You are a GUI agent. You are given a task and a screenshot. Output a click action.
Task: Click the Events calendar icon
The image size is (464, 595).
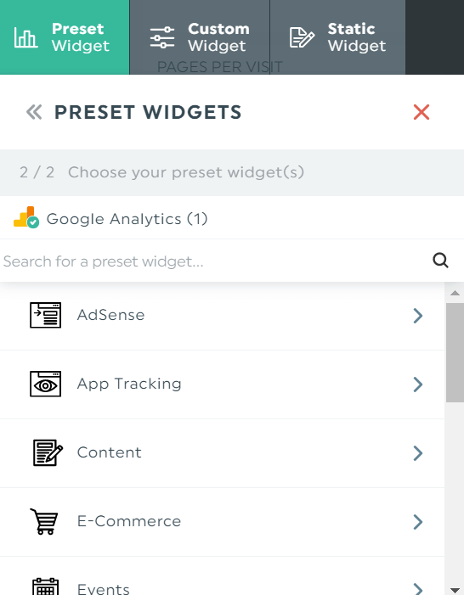pyautogui.click(x=46, y=587)
